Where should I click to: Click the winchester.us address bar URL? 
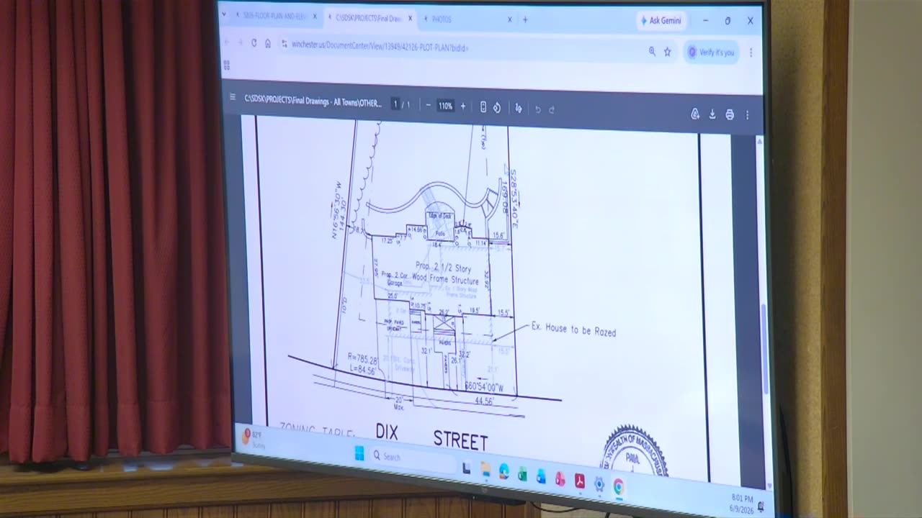click(x=380, y=47)
